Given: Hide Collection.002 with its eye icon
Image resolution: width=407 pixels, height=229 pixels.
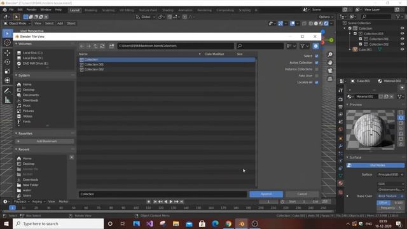Looking at the screenshot, I should coord(402,45).
